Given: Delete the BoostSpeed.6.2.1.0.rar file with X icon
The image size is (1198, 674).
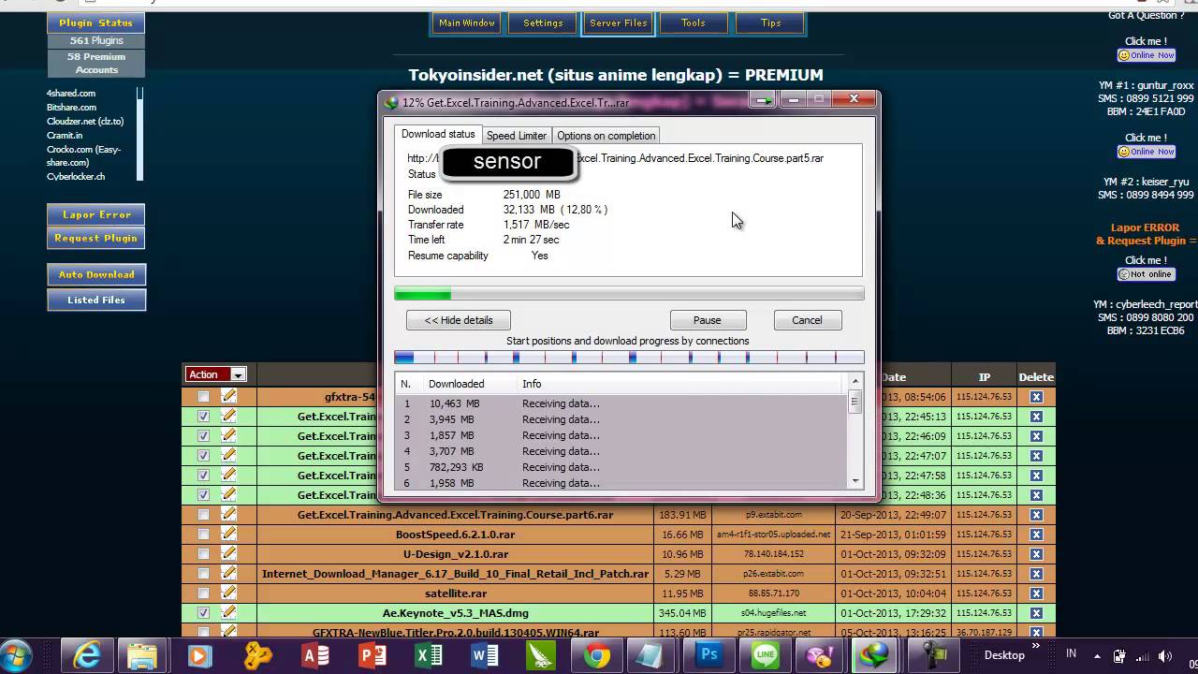Looking at the screenshot, I should (1036, 535).
